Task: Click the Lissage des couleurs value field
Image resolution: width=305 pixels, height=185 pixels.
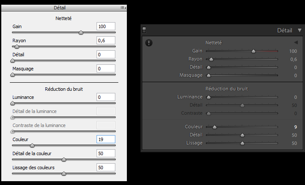Action: 106,168
